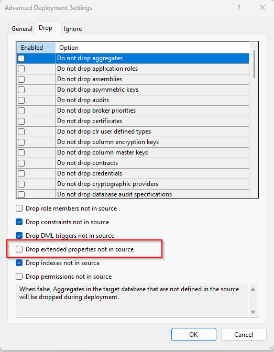Click the Cancel button
Screen dimensions: 274x352
[x=244, y=335]
